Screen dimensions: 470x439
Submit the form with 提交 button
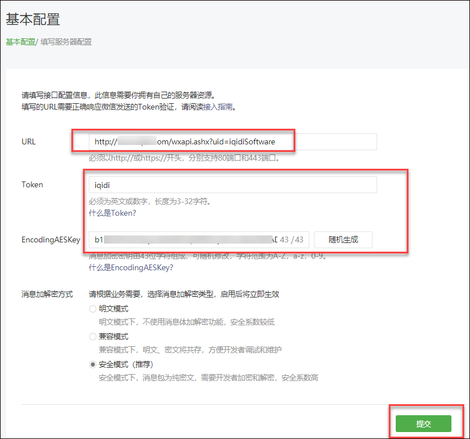(423, 423)
